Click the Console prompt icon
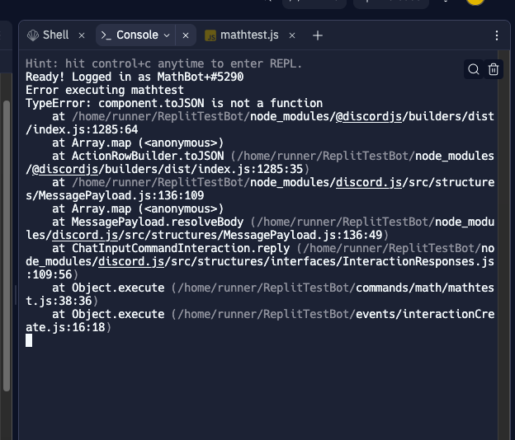515x440 pixels. coord(106,35)
